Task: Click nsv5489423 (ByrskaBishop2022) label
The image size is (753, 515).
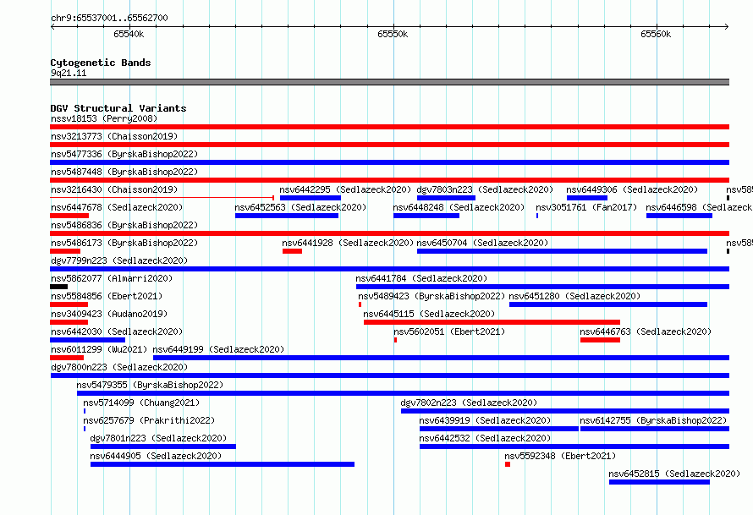Action: [431, 296]
